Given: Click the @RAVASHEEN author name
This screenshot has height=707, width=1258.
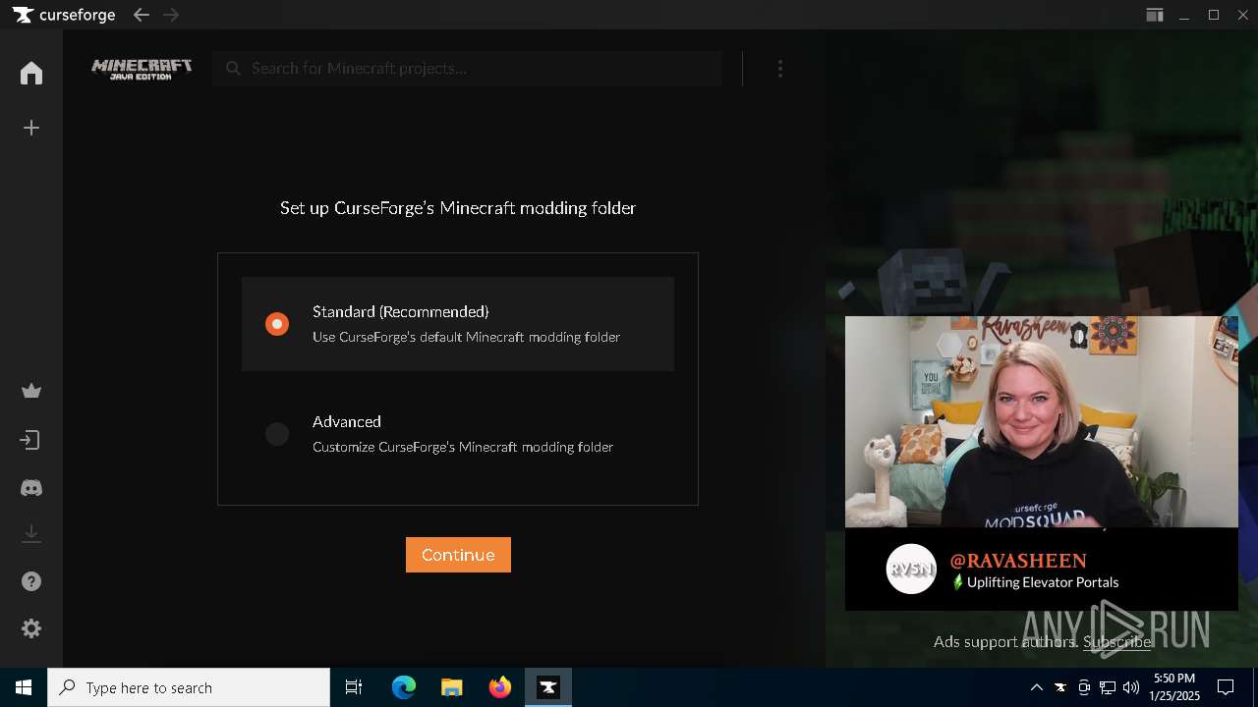Looking at the screenshot, I should click(x=1018, y=561).
